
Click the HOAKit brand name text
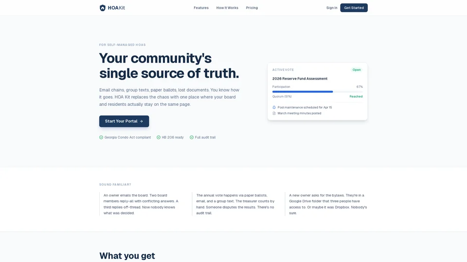pos(116,8)
